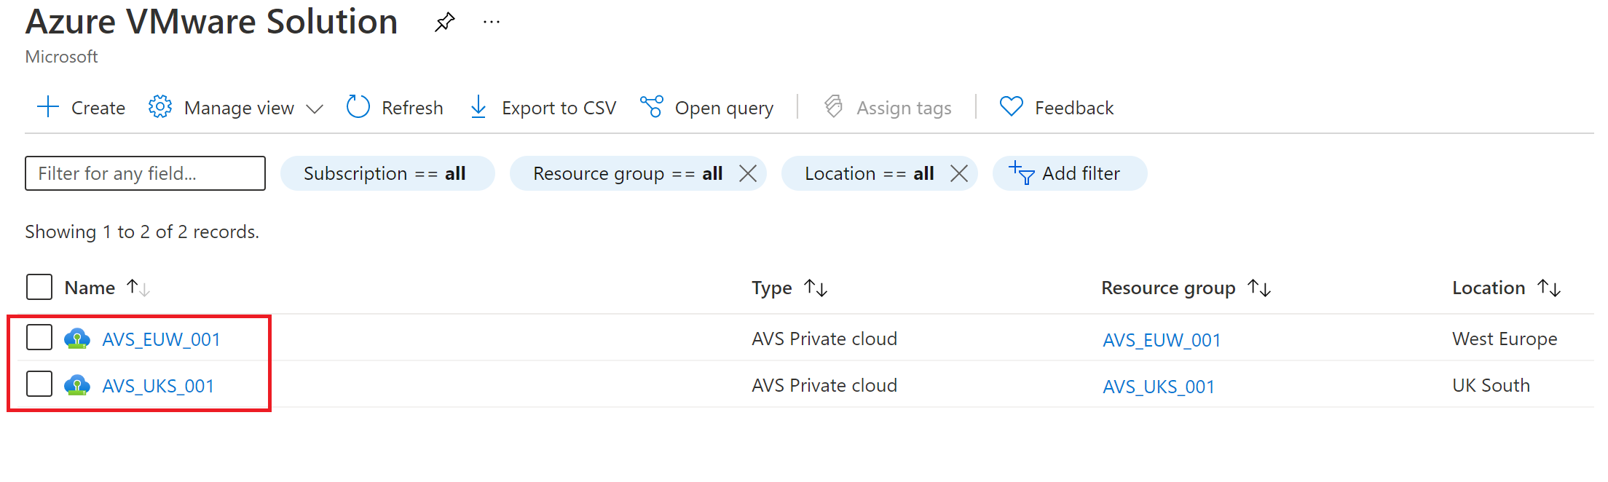The height and width of the screenshot is (482, 1608).
Task: Open the Subscription filter dropdown
Action: [386, 173]
